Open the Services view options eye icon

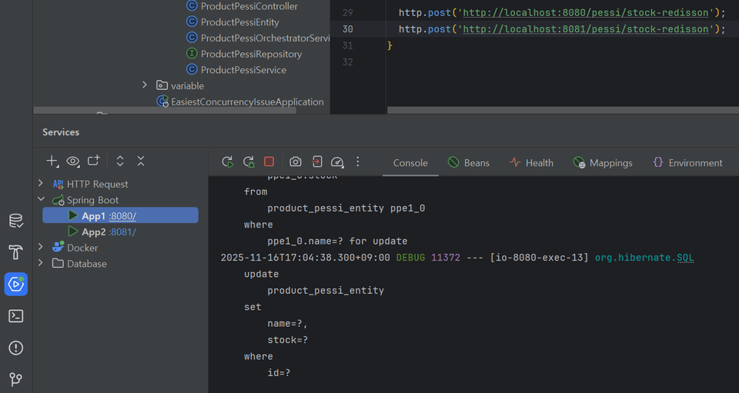(73, 161)
